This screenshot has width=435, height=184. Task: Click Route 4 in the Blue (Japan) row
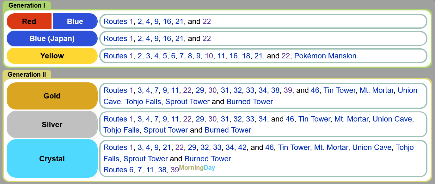tap(148, 39)
